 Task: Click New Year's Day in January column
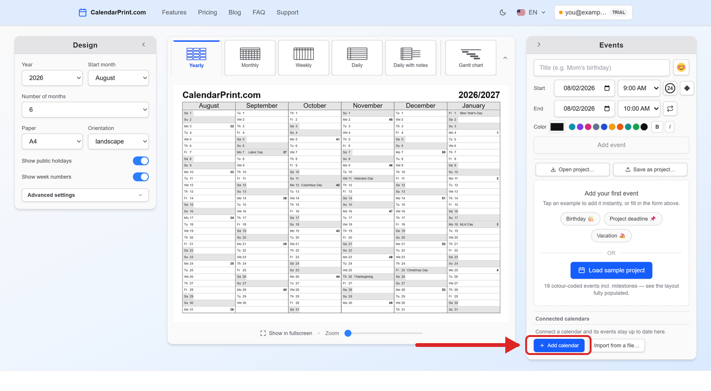[x=471, y=113]
